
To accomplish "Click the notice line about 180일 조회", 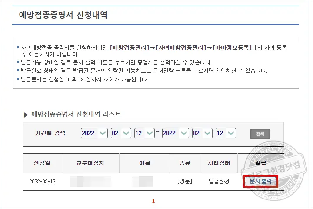I will point(84,79).
